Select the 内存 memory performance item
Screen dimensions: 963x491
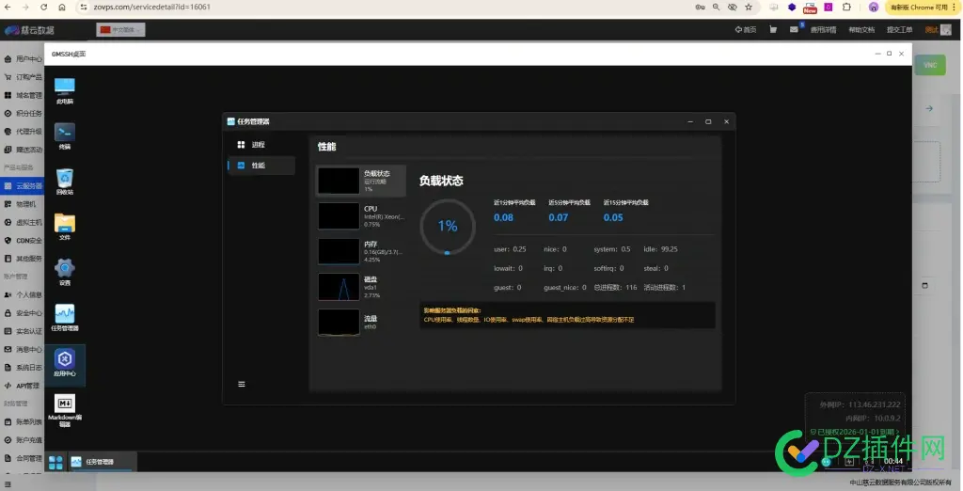pyautogui.click(x=361, y=251)
